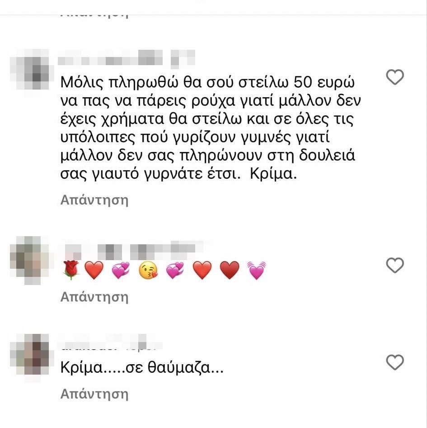
Task: Click Απάντηση under the emoji comment
Action: click(94, 297)
